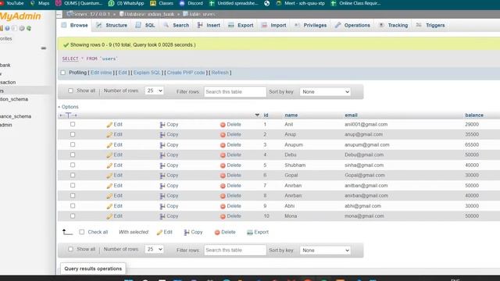Open the Tracking tab

[x=394, y=25]
